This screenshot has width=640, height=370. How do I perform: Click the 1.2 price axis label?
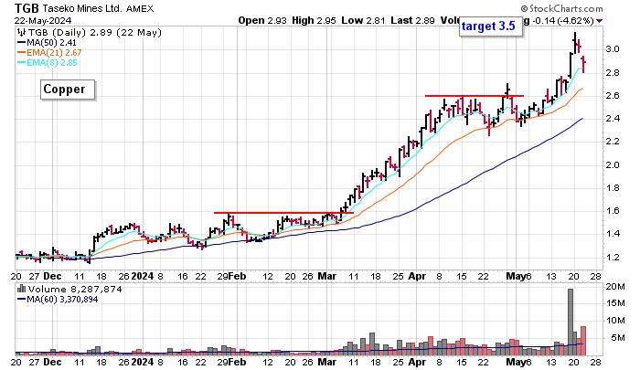tap(613, 258)
